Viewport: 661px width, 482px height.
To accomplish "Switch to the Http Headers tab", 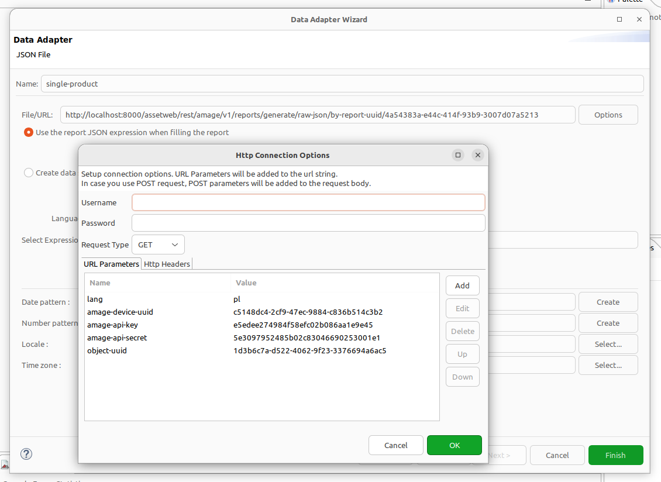I will (x=167, y=264).
